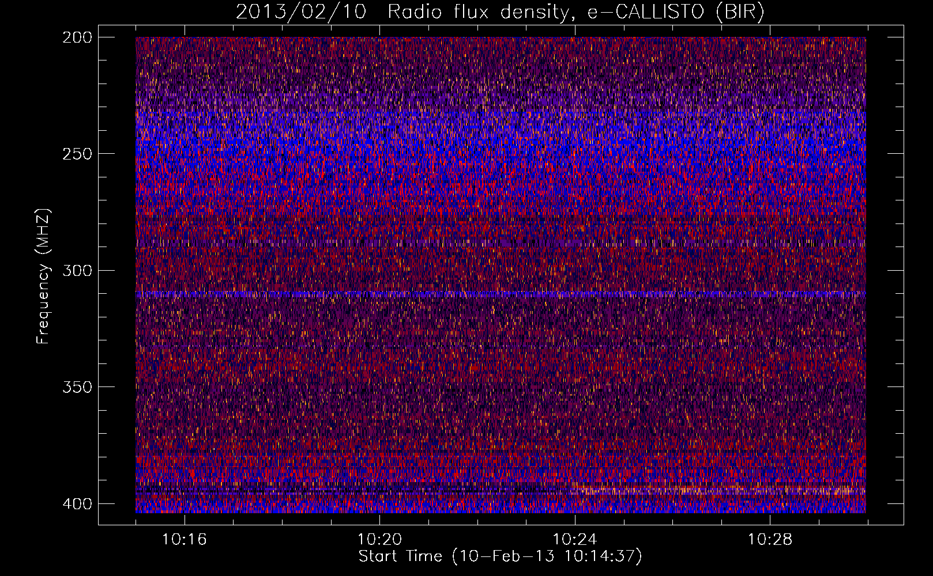Click the 10:16 time tick label
The image size is (933, 576).
(x=184, y=540)
